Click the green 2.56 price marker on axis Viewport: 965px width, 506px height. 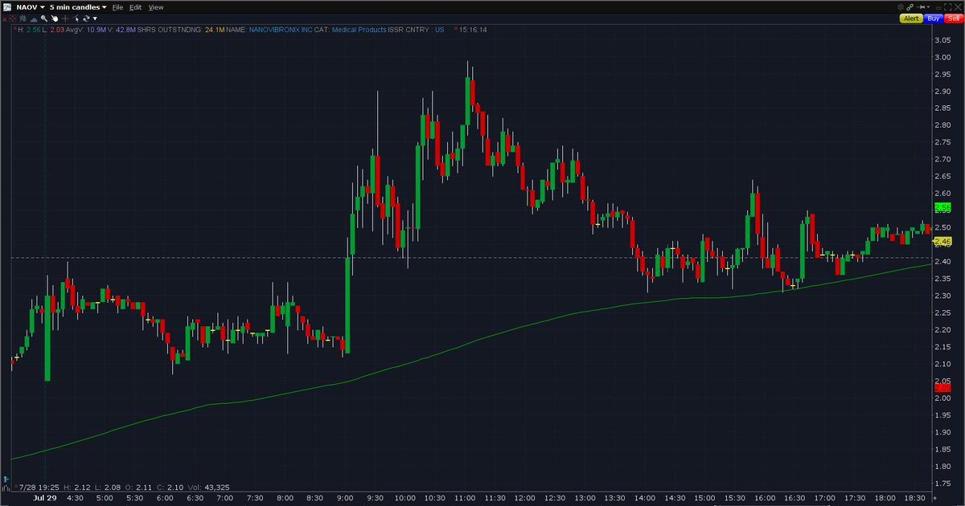pyautogui.click(x=942, y=207)
